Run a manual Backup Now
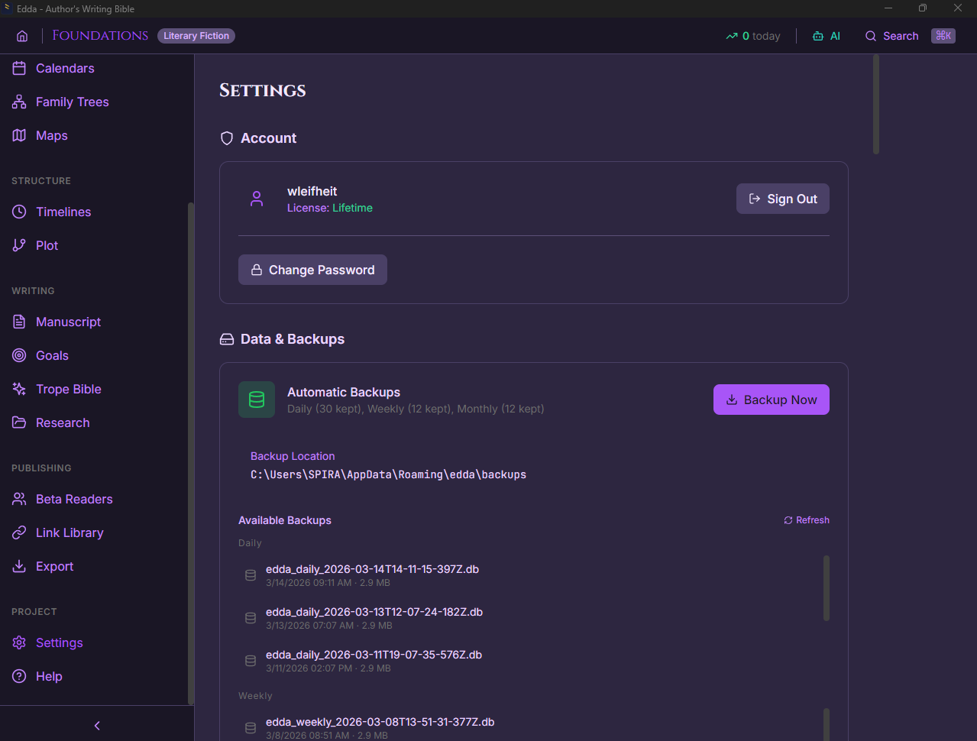The width and height of the screenshot is (977, 741). tap(771, 400)
